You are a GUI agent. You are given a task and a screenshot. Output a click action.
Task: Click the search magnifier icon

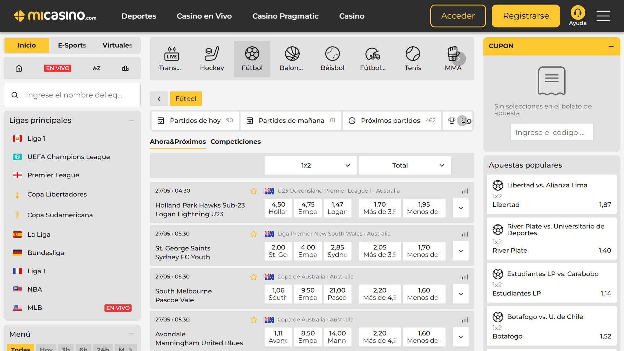(15, 95)
